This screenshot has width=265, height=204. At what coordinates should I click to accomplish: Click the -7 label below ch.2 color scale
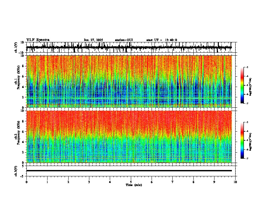click(x=247, y=159)
